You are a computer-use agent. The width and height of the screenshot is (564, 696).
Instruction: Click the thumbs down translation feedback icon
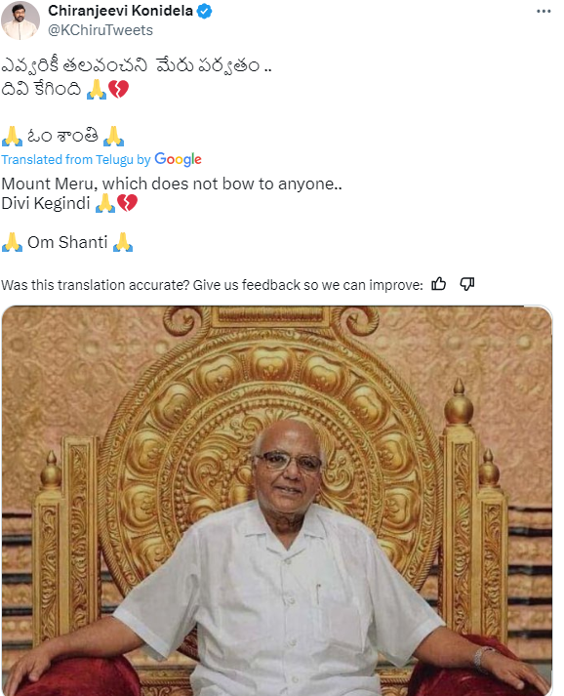pos(466,284)
